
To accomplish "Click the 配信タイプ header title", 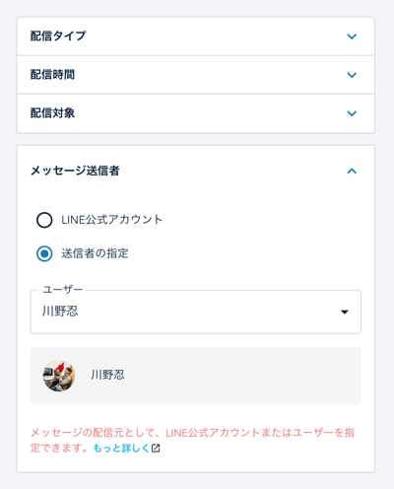I will pos(58,35).
